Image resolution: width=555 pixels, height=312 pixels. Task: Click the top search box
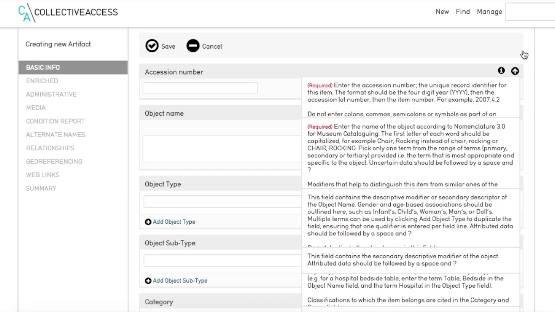[530, 12]
